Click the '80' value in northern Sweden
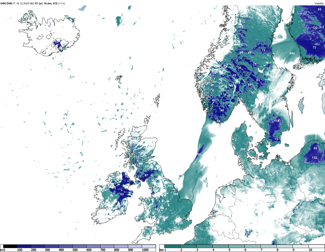The width and height of the screenshot is (325, 252). click(x=241, y=53)
